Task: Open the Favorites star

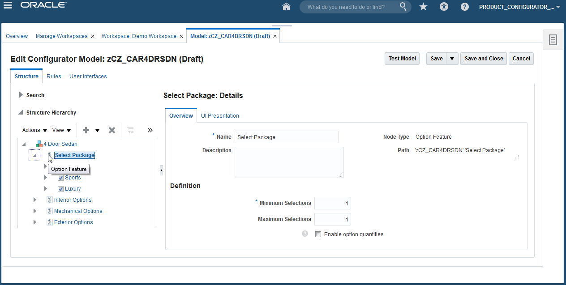Action: click(x=423, y=7)
